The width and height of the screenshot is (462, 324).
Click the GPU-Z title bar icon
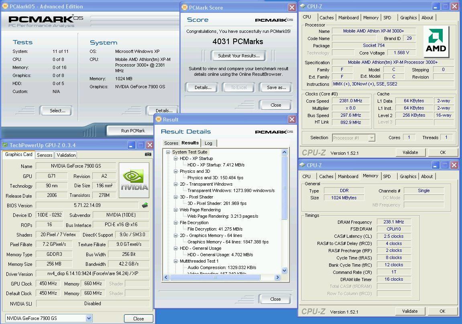click(5, 145)
